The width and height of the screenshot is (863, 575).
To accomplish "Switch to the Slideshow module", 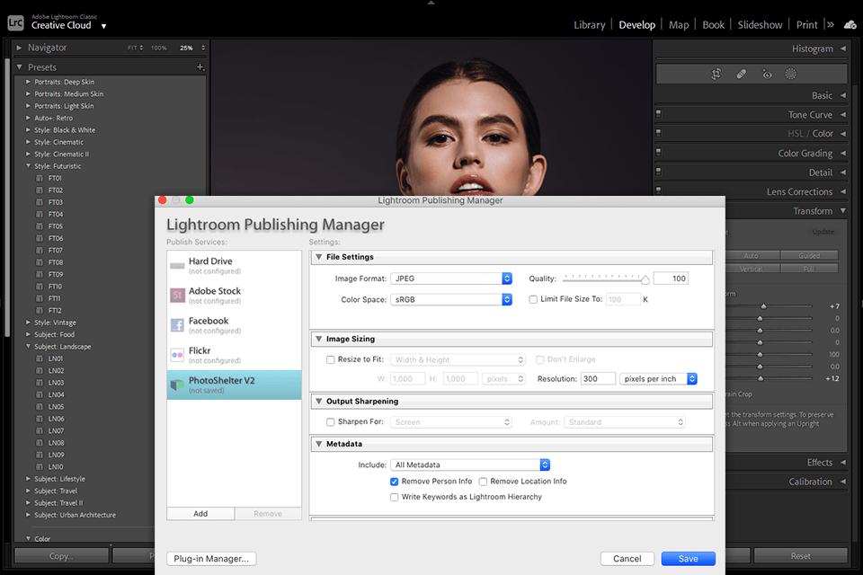I will (760, 25).
